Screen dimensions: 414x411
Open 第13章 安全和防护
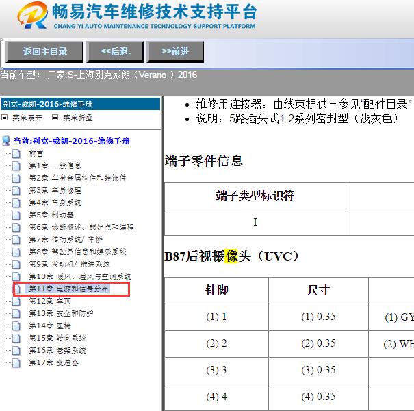61,313
